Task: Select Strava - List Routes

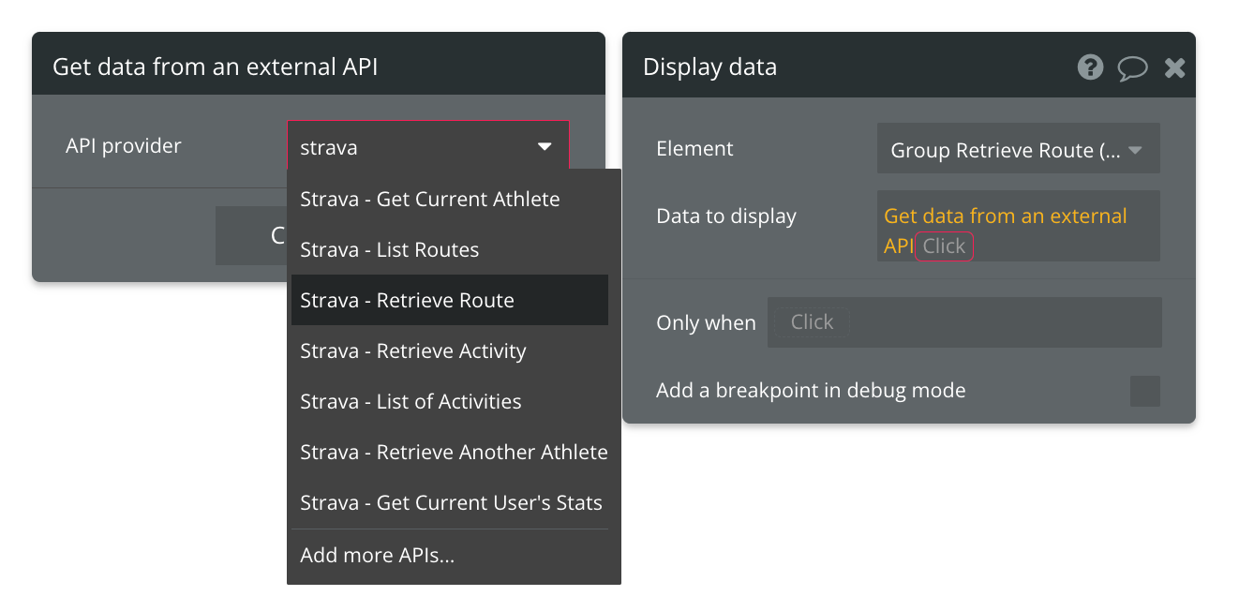Action: click(389, 249)
